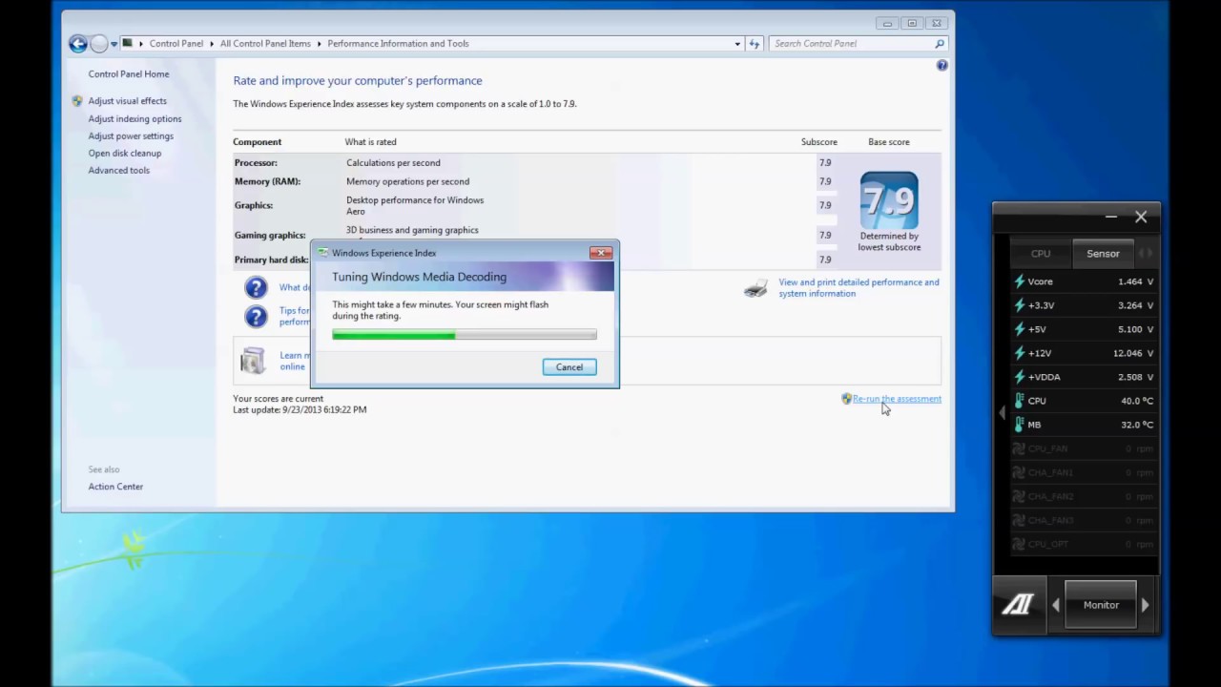Open Control Panel Home link
1221x687 pixels.
[x=129, y=74]
